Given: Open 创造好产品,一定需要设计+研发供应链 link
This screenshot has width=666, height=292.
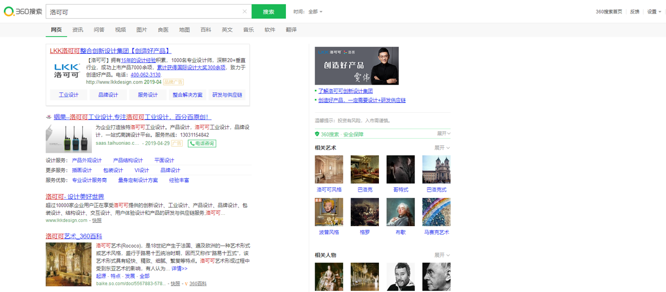Looking at the screenshot, I should click(x=362, y=100).
